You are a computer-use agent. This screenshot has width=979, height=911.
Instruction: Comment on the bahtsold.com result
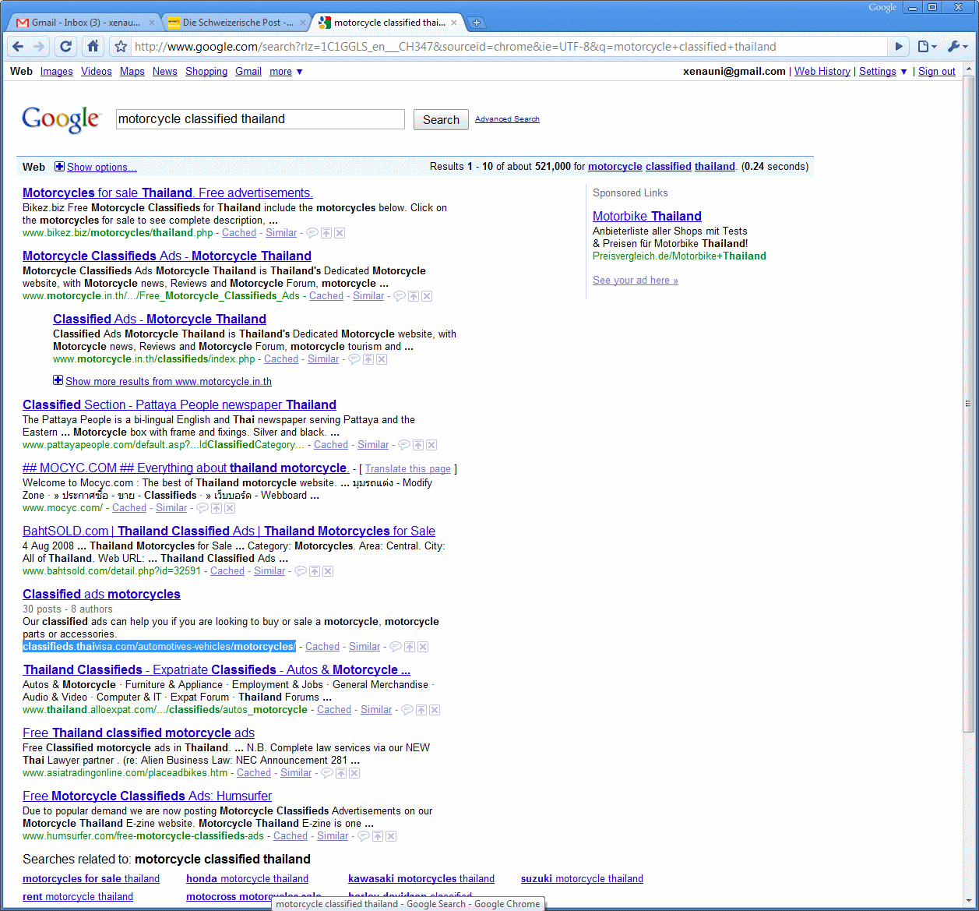point(300,571)
